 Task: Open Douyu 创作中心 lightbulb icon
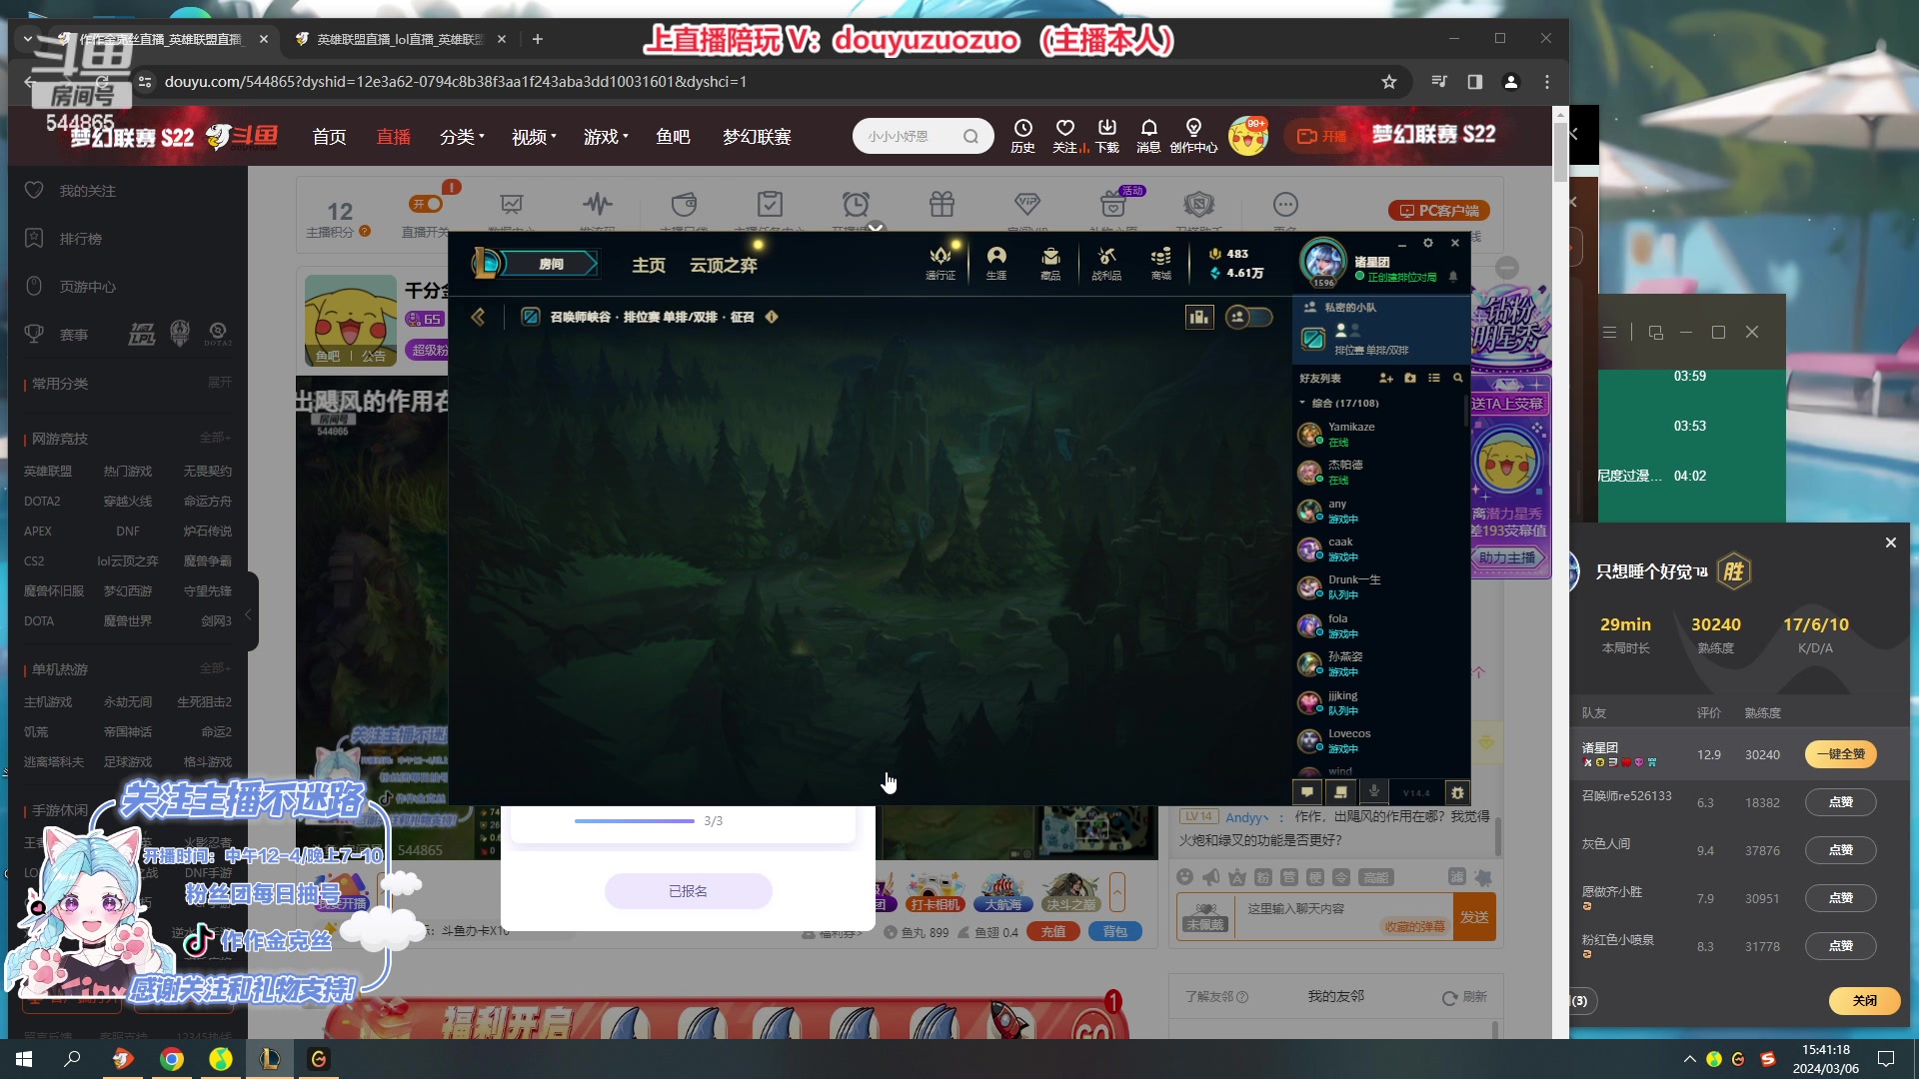1193,136
